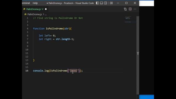176x99 pixels.
Task: Click line number 16 in gutter
Action: click(27, 71)
